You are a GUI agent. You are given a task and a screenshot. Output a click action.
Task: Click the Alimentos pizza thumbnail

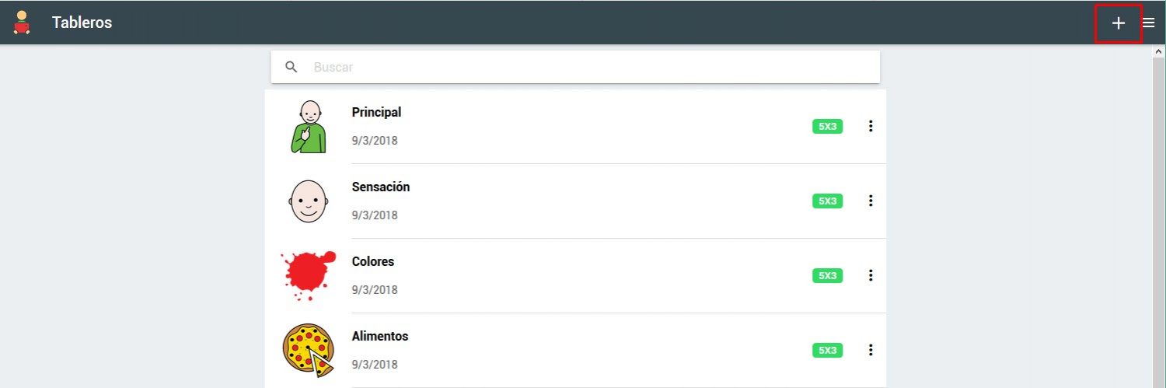tap(308, 349)
